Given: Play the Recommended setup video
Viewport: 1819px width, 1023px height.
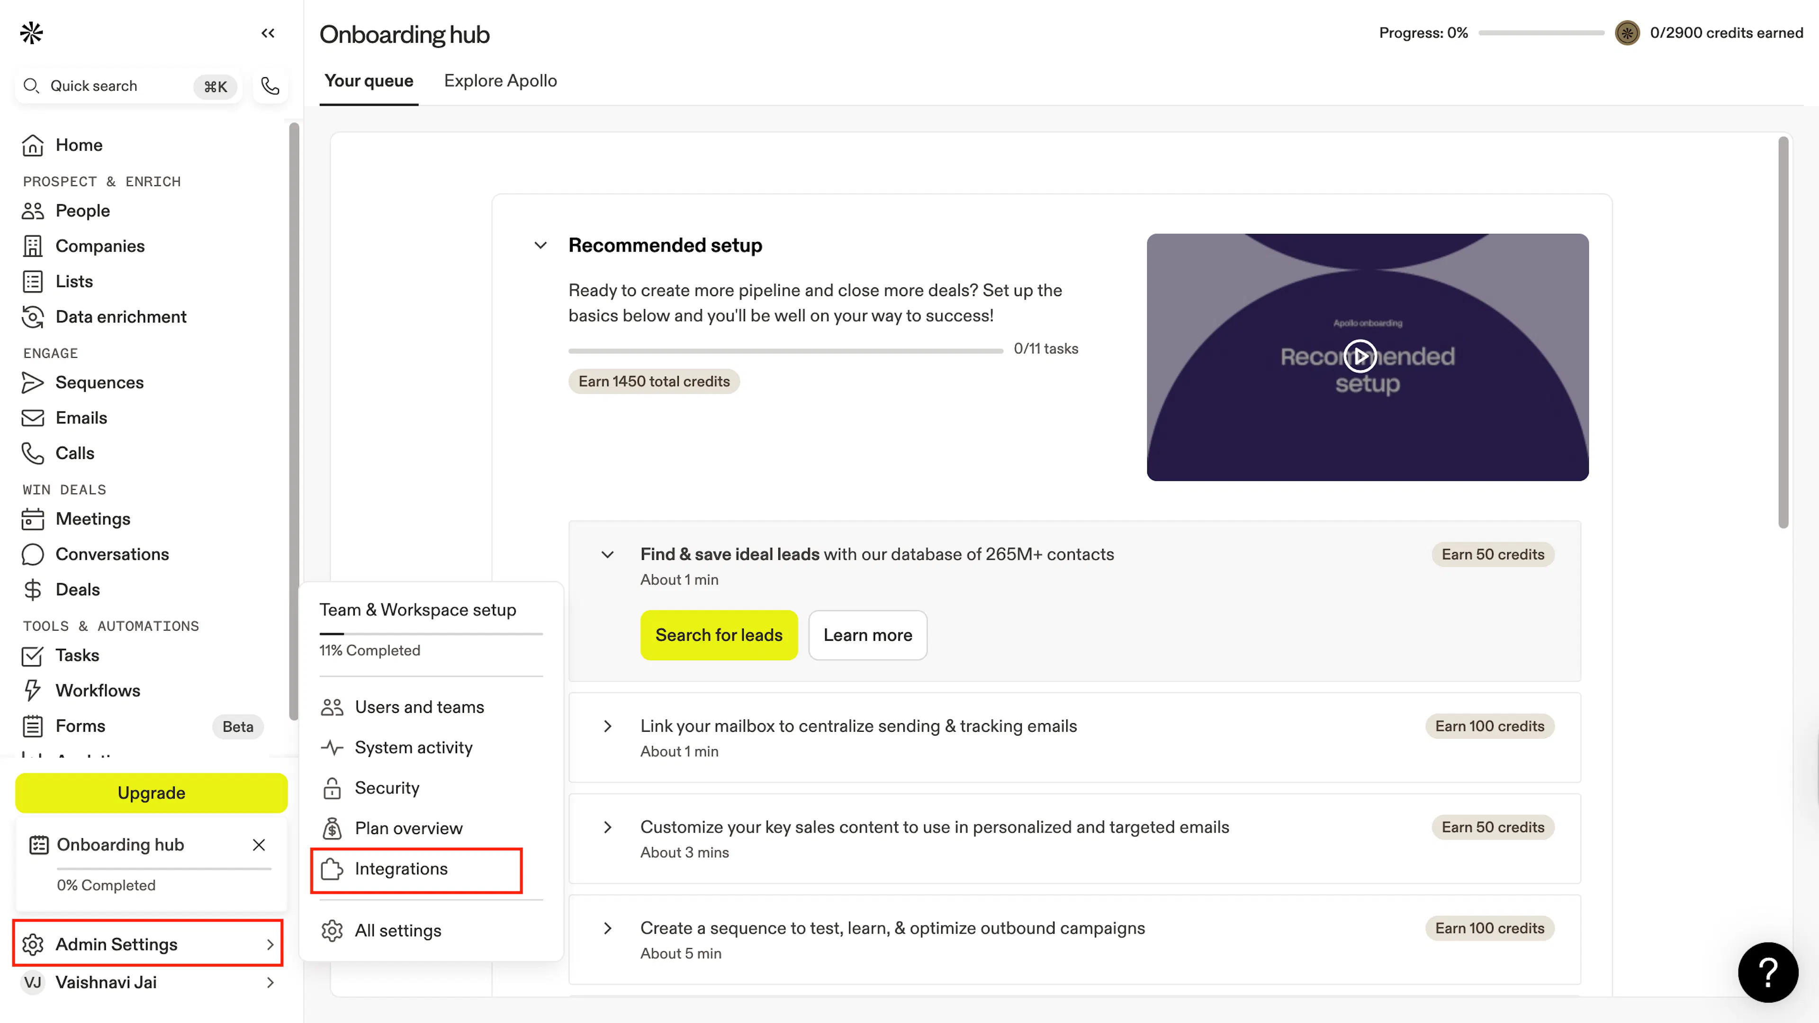Looking at the screenshot, I should pyautogui.click(x=1360, y=356).
